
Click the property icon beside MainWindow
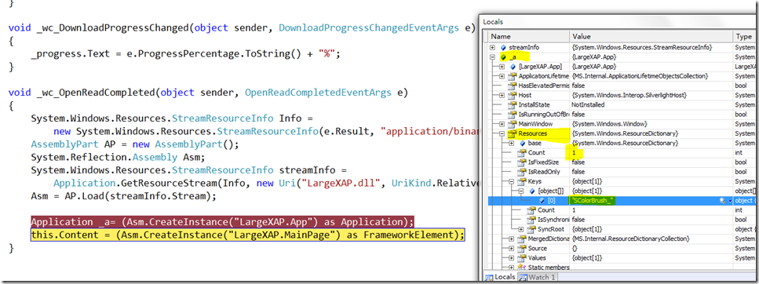point(512,124)
